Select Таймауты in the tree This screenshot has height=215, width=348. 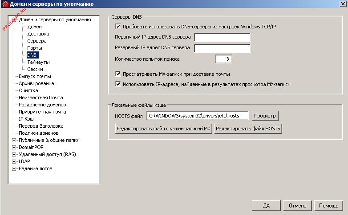(x=38, y=62)
